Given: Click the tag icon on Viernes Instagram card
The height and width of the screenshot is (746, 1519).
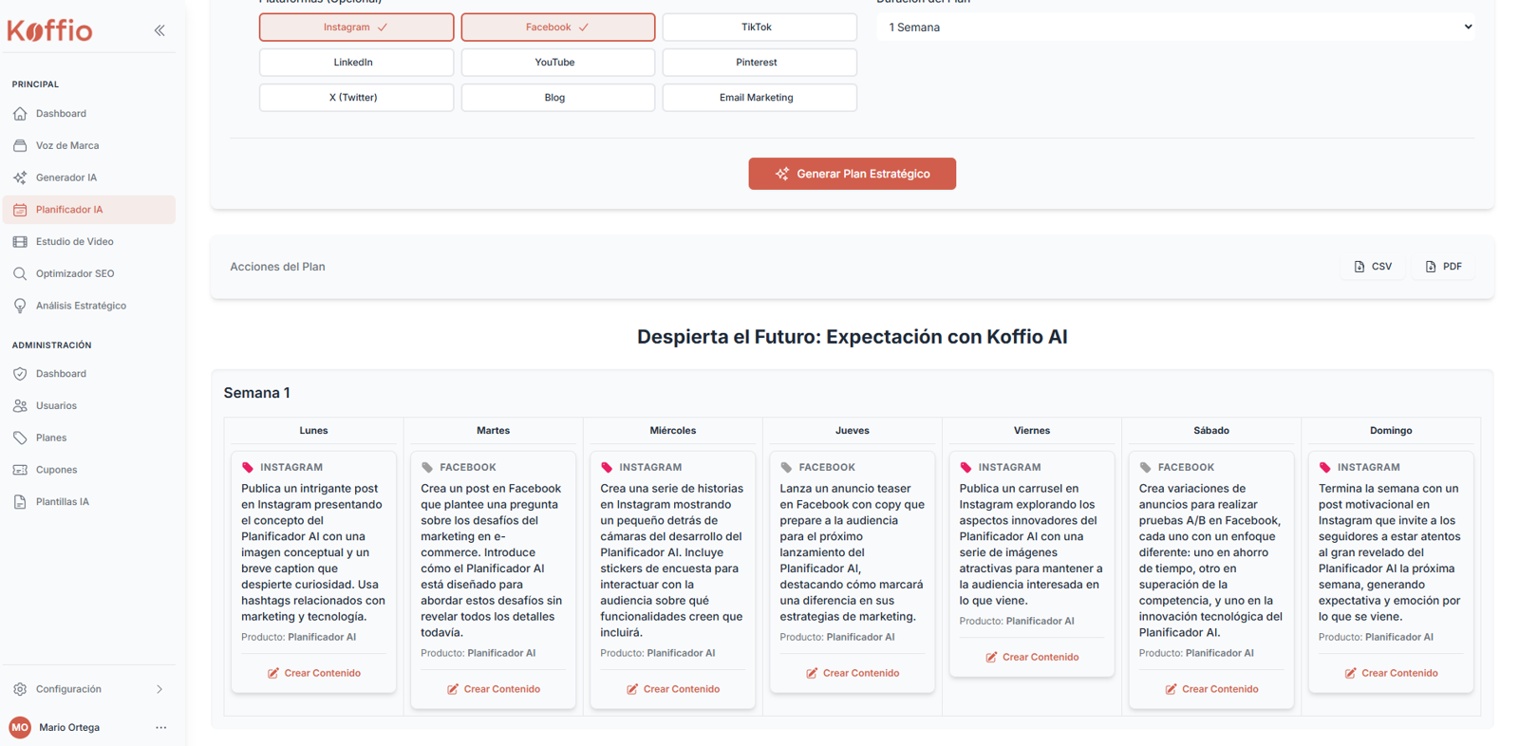Looking at the screenshot, I should click(966, 467).
